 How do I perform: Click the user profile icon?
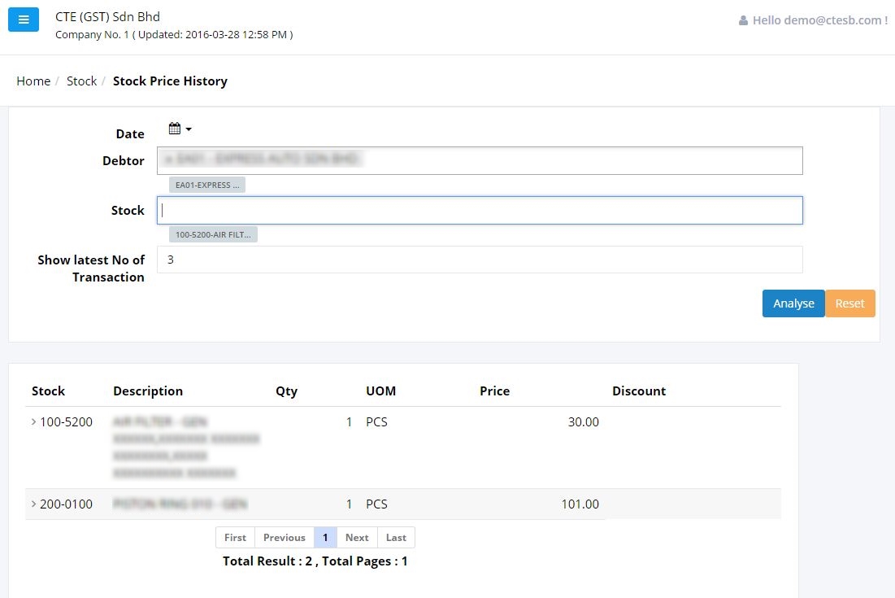[743, 20]
